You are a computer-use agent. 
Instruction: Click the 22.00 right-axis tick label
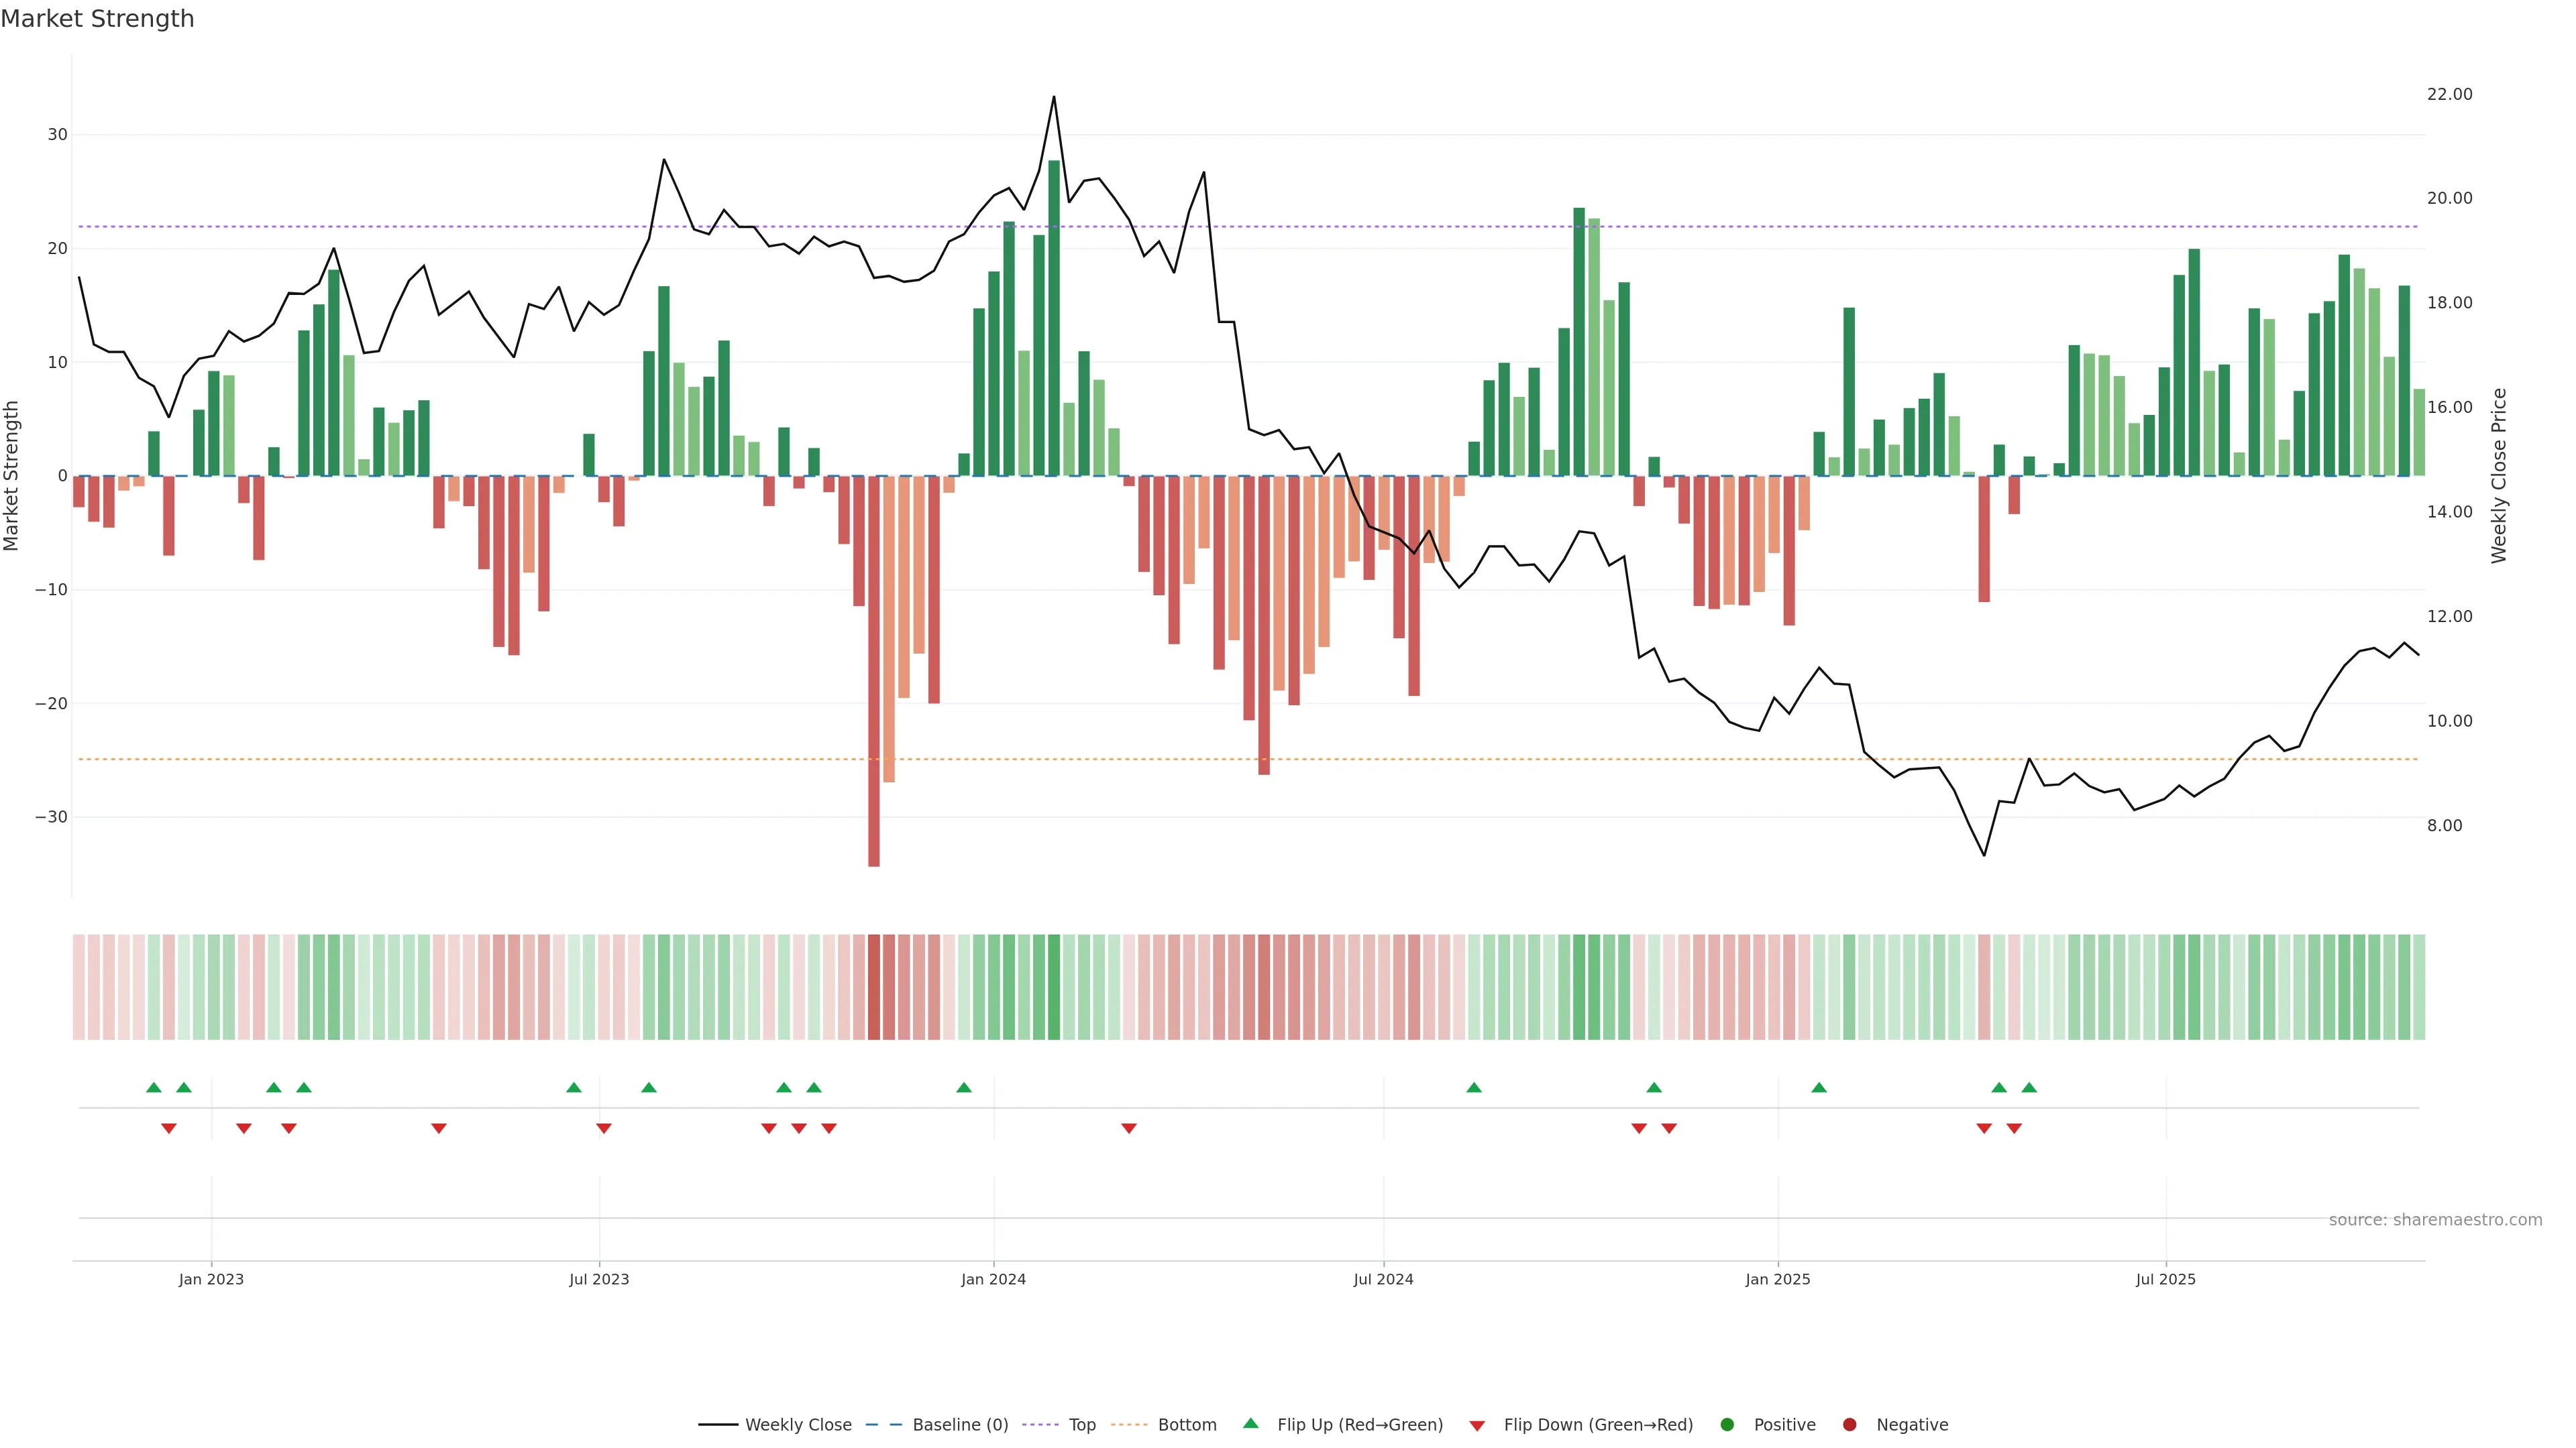tap(2449, 94)
